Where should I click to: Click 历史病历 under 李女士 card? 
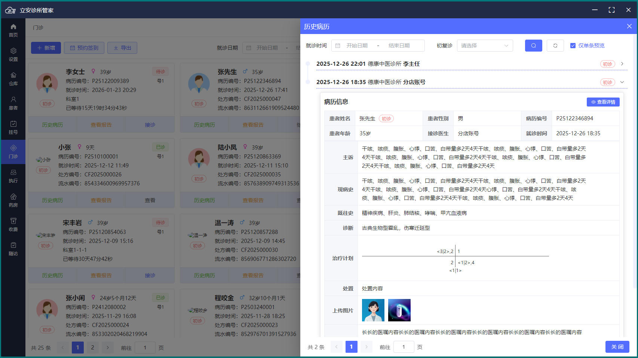pos(52,125)
